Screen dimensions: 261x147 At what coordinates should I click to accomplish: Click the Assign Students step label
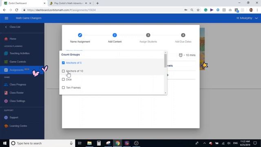tap(148, 42)
